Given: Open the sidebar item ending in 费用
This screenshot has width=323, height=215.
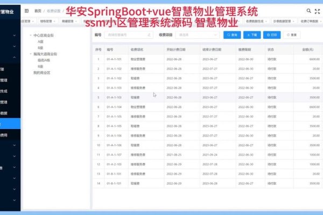Looking at the screenshot, I should click(10, 135).
